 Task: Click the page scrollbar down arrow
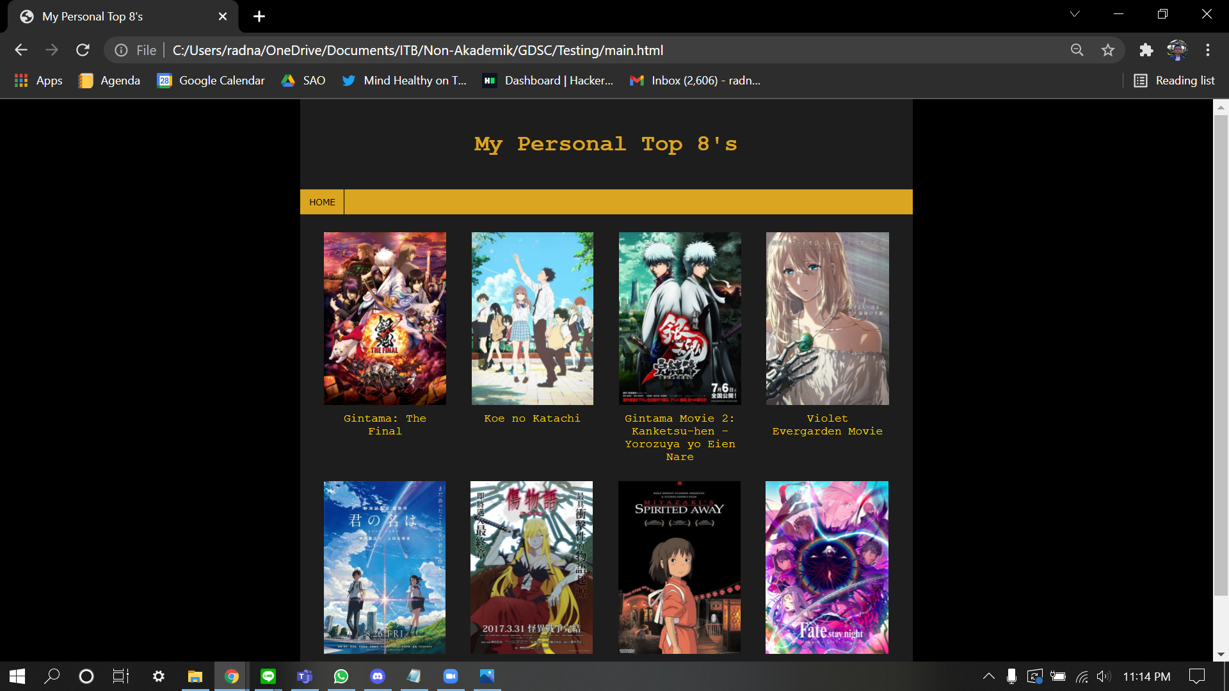1221,655
